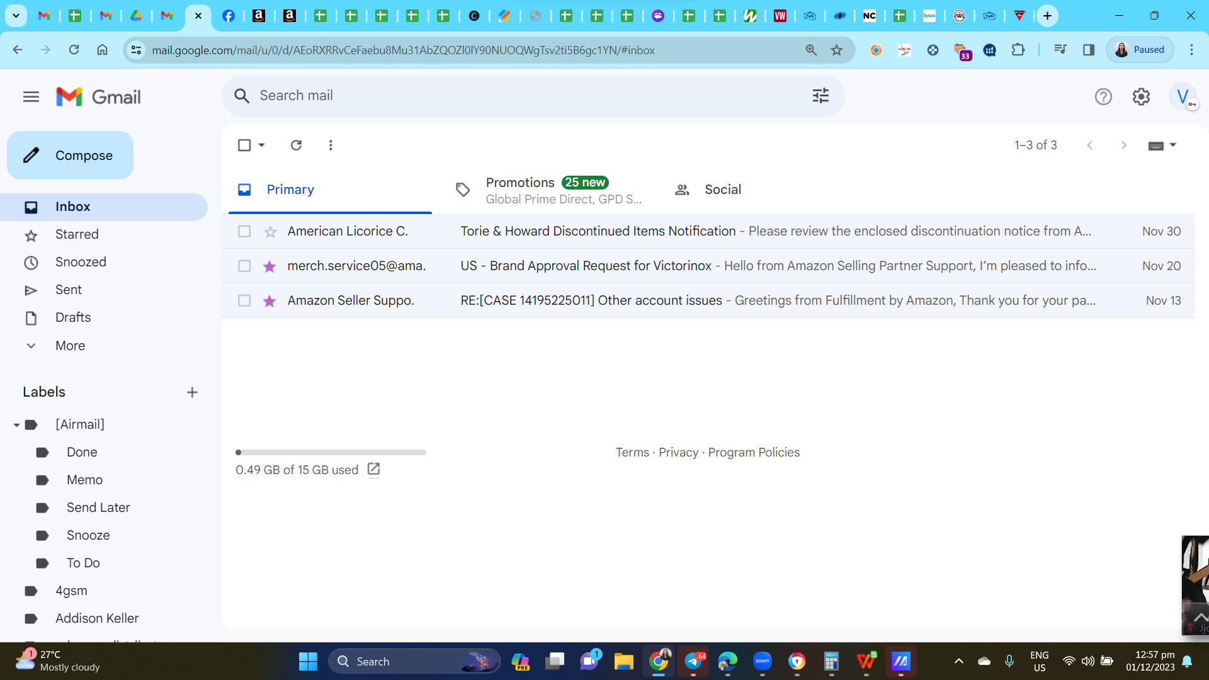
Task: Refresh the inbox
Action: (x=296, y=145)
